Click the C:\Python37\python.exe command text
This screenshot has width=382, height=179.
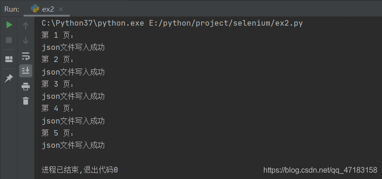coord(93,23)
